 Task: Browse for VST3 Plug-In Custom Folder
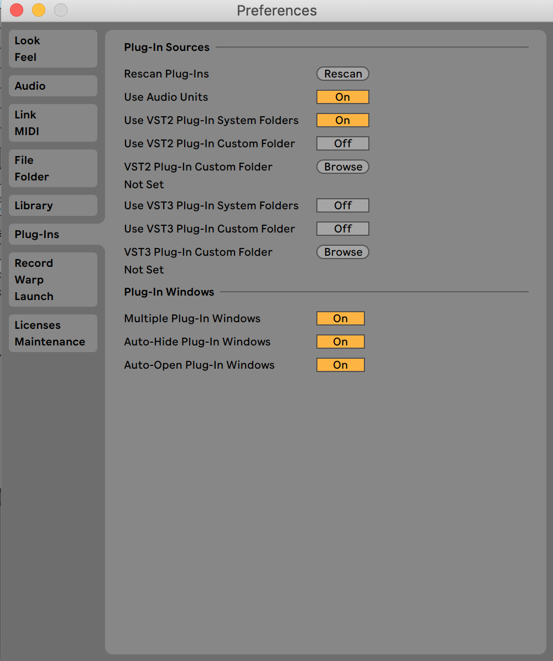[x=343, y=252]
